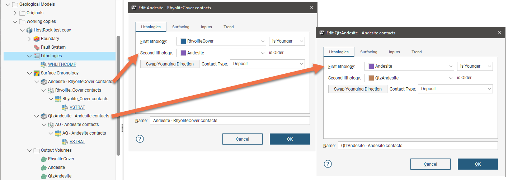Click the VSTRAT link under Rhyolite_Cover contacts
This screenshot has height=180, width=508.
pos(77,107)
